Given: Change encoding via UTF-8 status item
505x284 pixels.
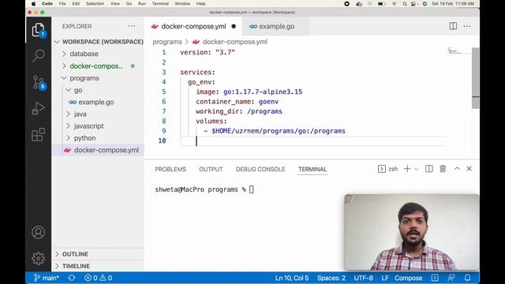Looking at the screenshot, I should pyautogui.click(x=363, y=278).
